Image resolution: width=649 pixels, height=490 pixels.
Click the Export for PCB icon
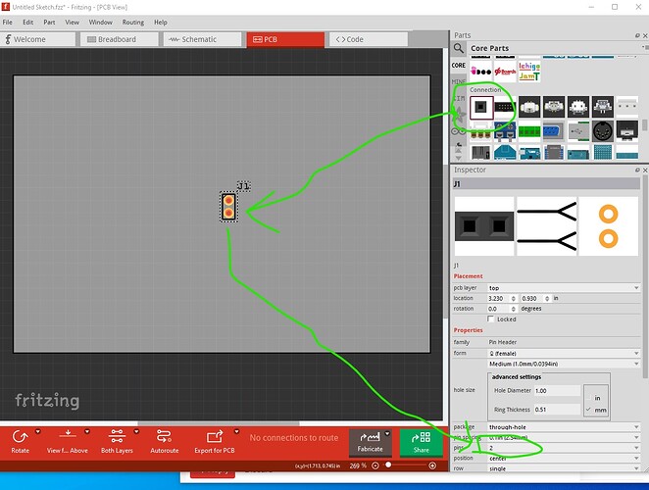(215, 435)
